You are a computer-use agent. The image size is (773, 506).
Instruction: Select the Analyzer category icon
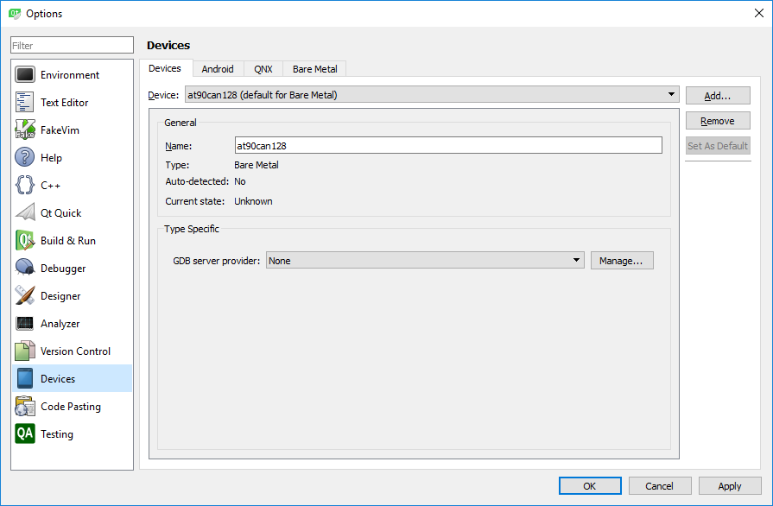coord(25,324)
